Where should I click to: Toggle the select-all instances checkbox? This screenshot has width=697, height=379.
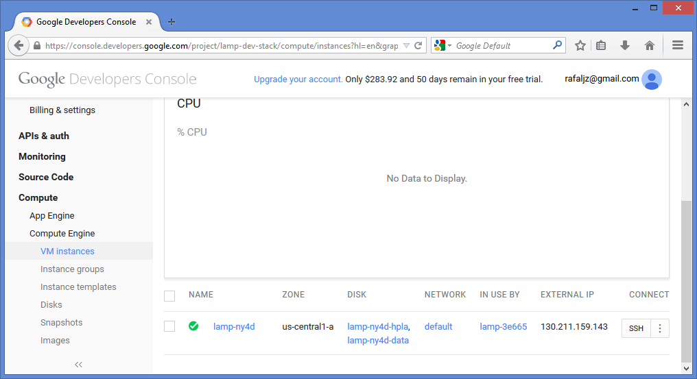(x=169, y=296)
